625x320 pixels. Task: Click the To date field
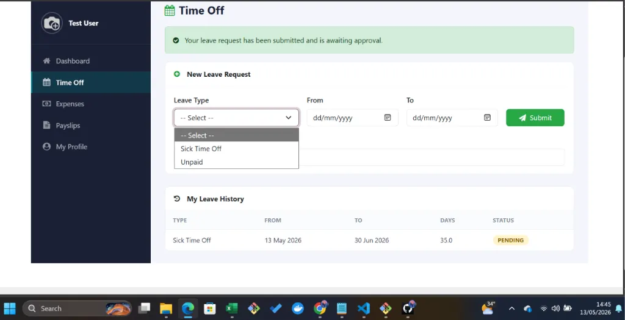452,118
